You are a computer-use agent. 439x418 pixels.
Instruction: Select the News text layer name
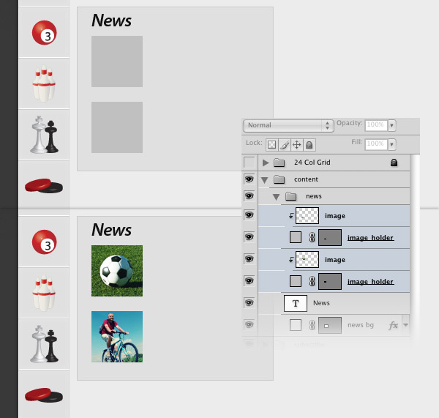[x=321, y=303]
